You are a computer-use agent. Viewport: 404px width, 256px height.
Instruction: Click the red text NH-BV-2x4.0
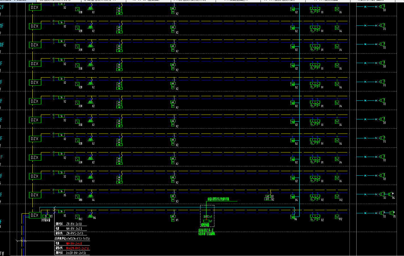pos(74,243)
